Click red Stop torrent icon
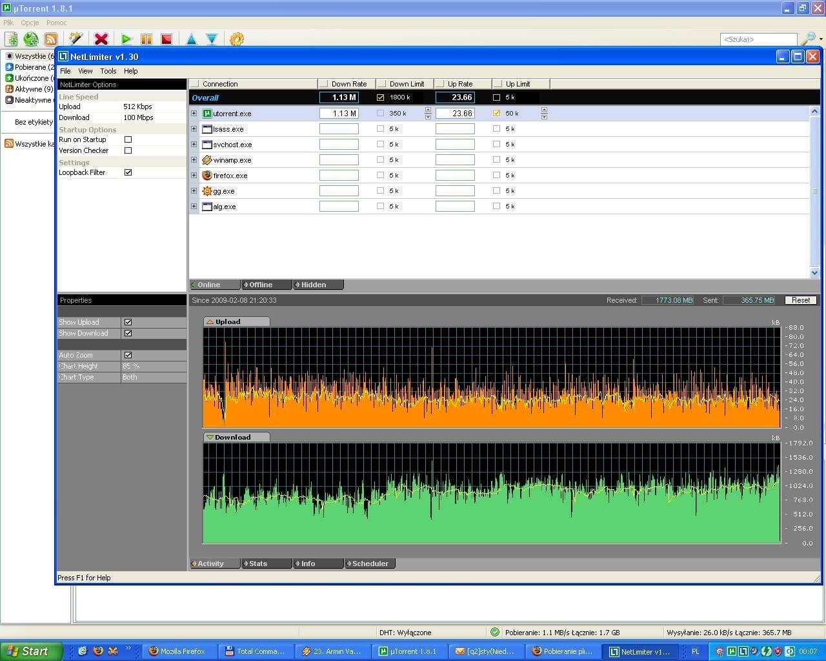The height and width of the screenshot is (661, 826). (166, 39)
